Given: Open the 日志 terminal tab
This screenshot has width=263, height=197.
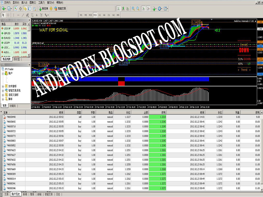Looking at the screenshot, I should point(58,194).
